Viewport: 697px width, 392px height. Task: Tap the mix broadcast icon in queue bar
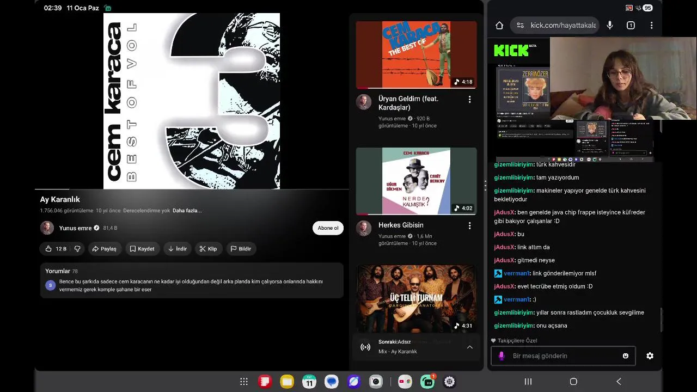pos(366,347)
